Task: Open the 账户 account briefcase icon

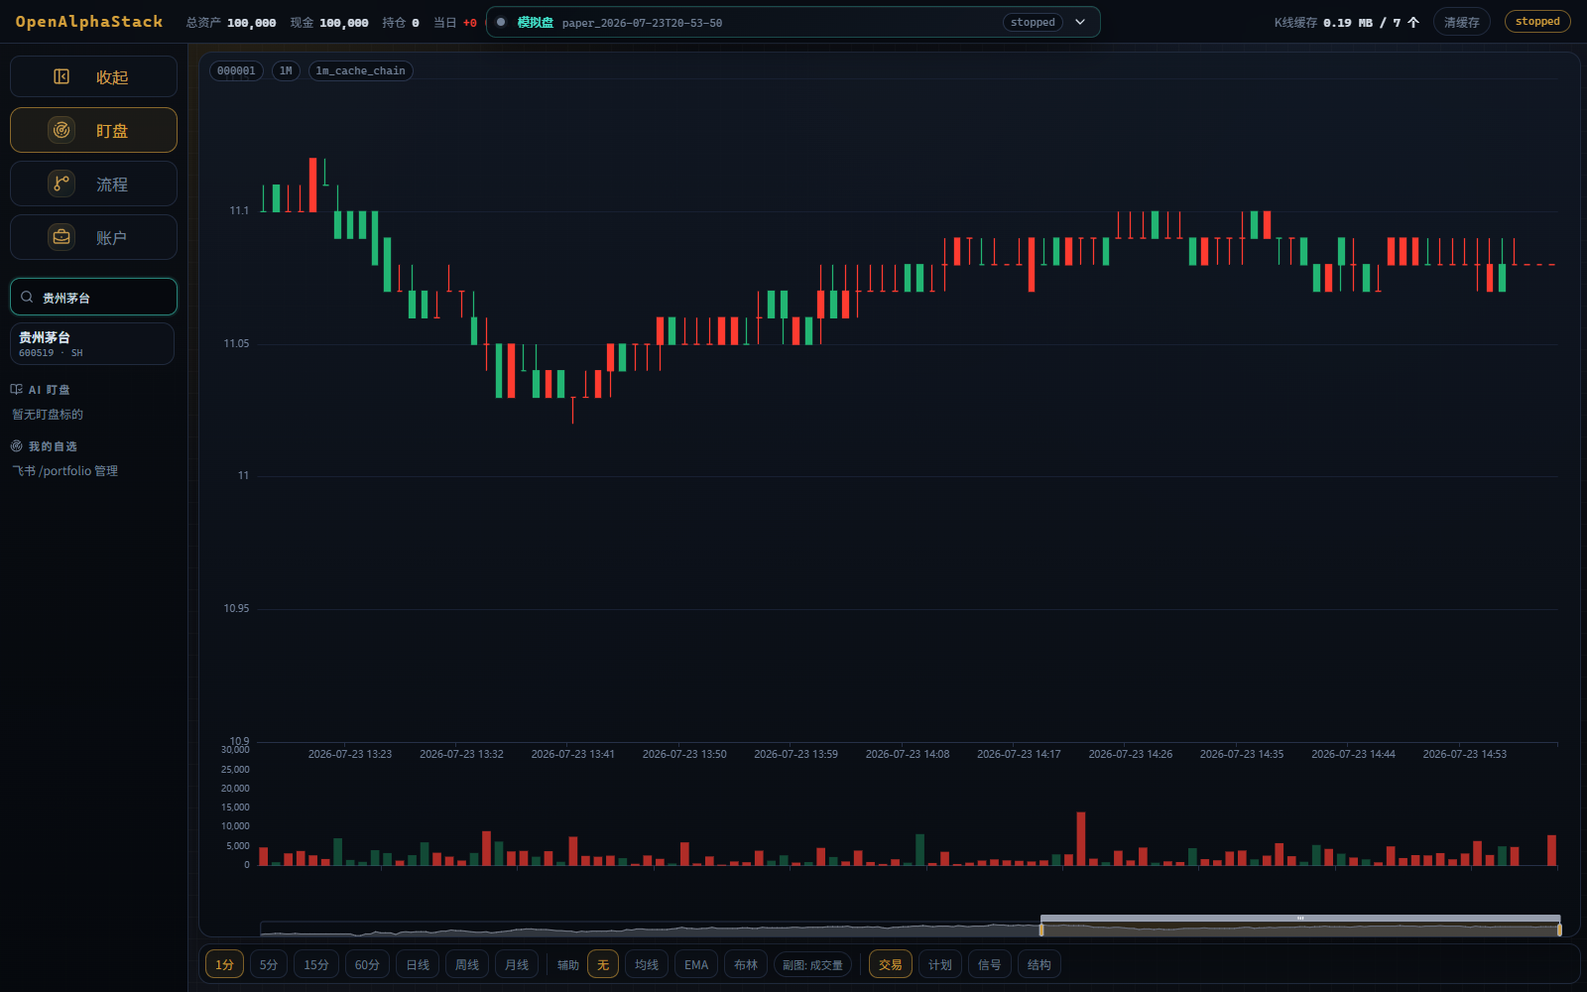Action: pos(61,237)
